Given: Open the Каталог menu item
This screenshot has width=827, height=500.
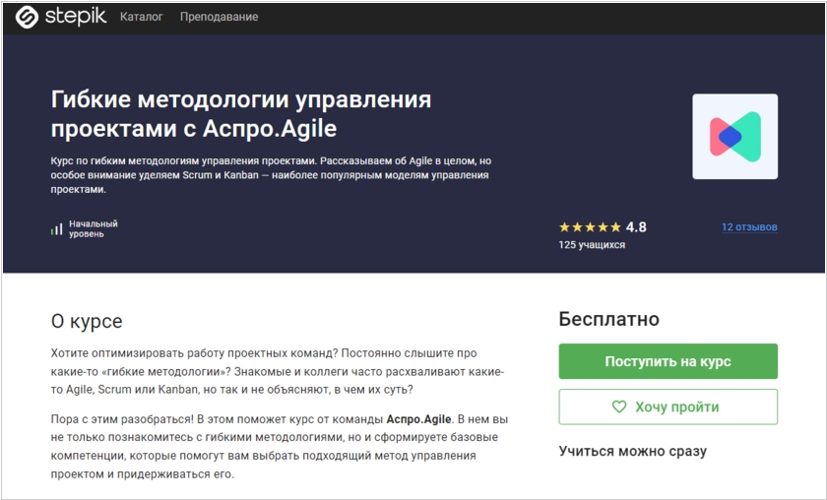Looking at the screenshot, I should tap(142, 17).
